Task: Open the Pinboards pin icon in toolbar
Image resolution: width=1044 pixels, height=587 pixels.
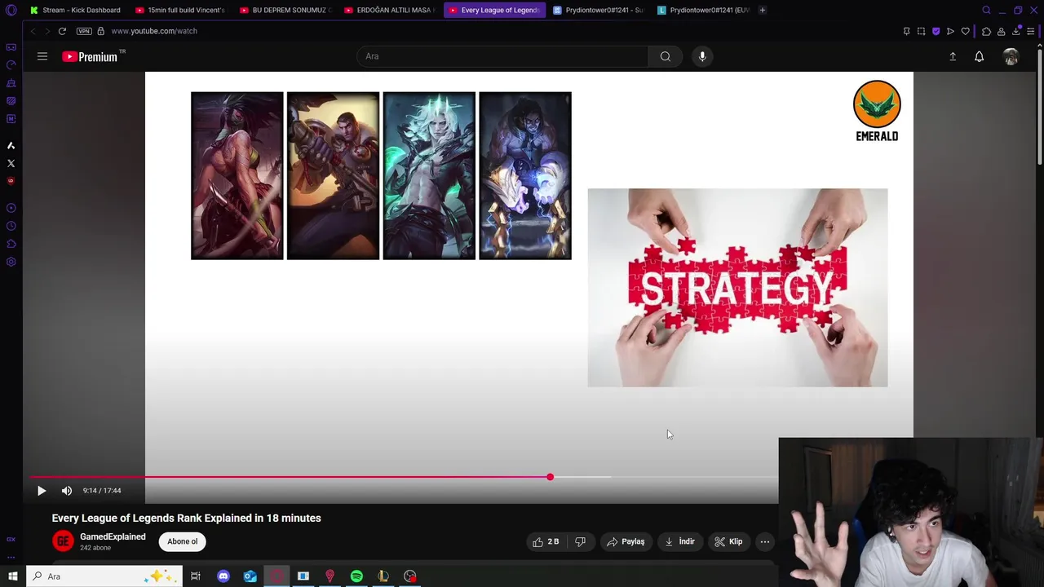Action: (906, 31)
